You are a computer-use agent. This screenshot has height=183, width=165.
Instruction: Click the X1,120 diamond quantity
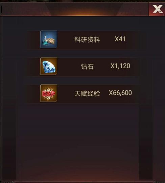pos(120,66)
